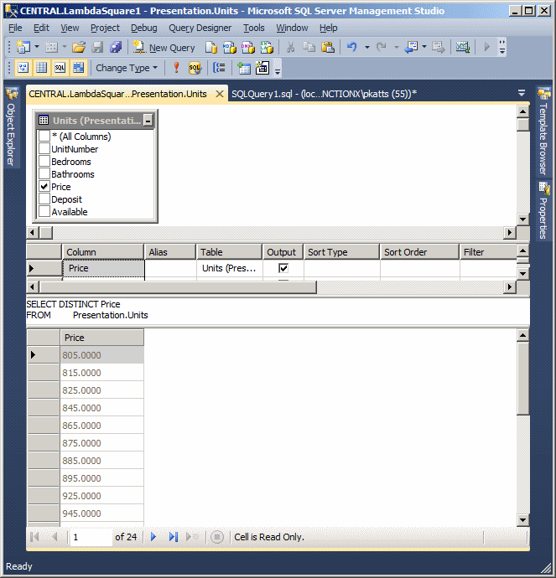The width and height of the screenshot is (556, 578).
Task: Click the Copy icon
Action: click(x=309, y=47)
